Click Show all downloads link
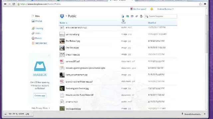 (x=192, y=114)
